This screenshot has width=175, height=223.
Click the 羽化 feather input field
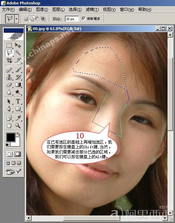point(72,19)
